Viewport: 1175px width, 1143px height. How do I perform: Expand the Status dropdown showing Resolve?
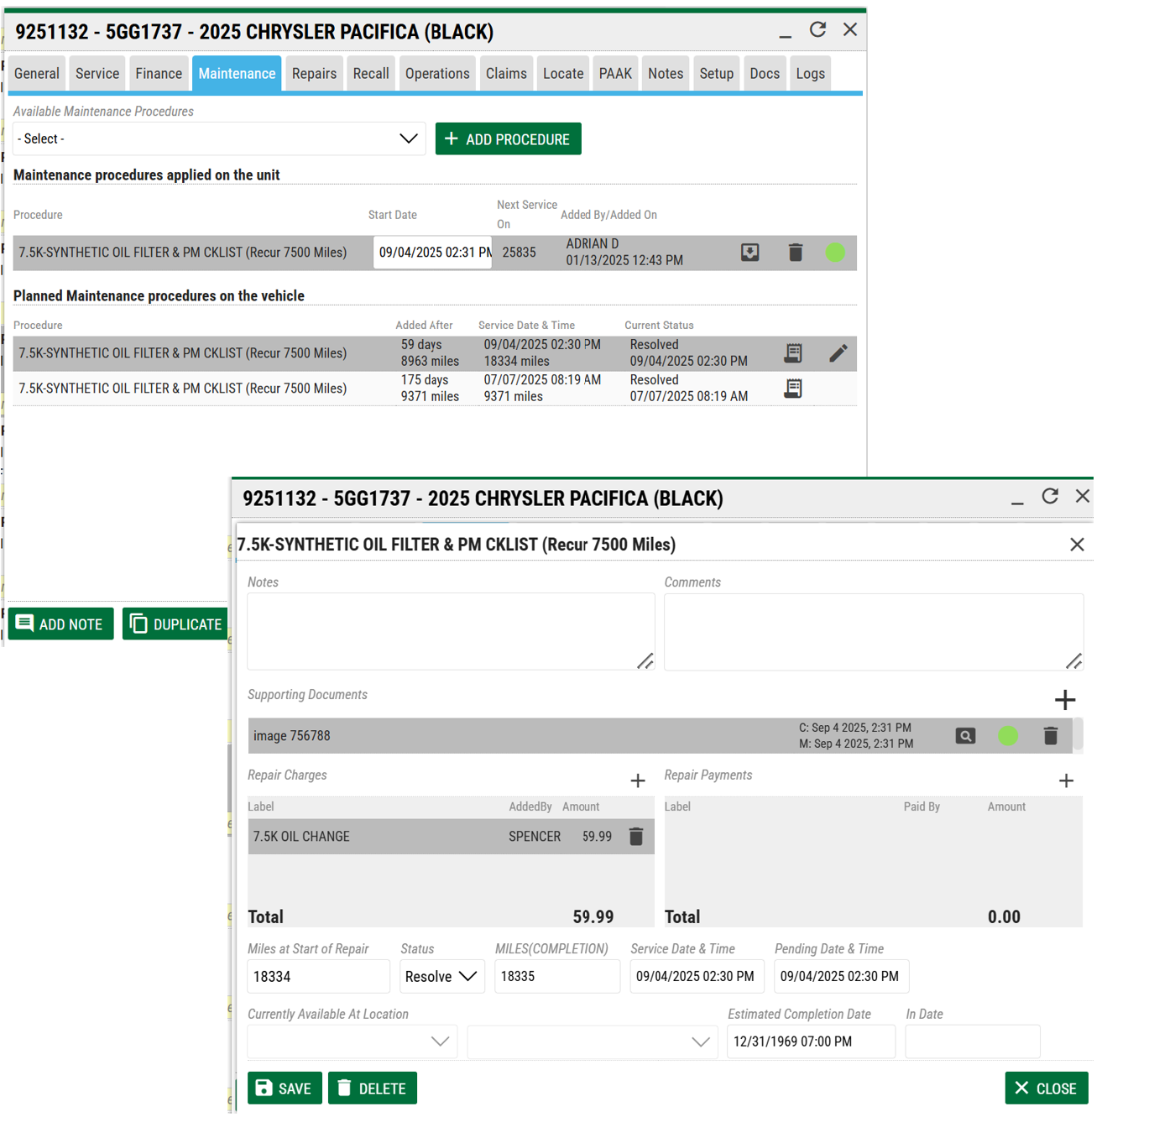[x=441, y=977]
